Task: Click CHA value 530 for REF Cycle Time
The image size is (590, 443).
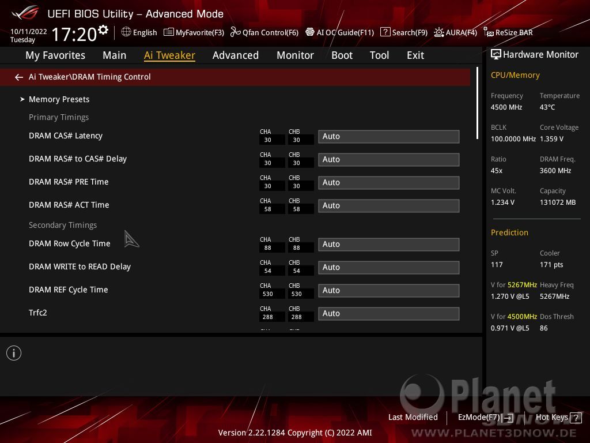Action: (272, 294)
